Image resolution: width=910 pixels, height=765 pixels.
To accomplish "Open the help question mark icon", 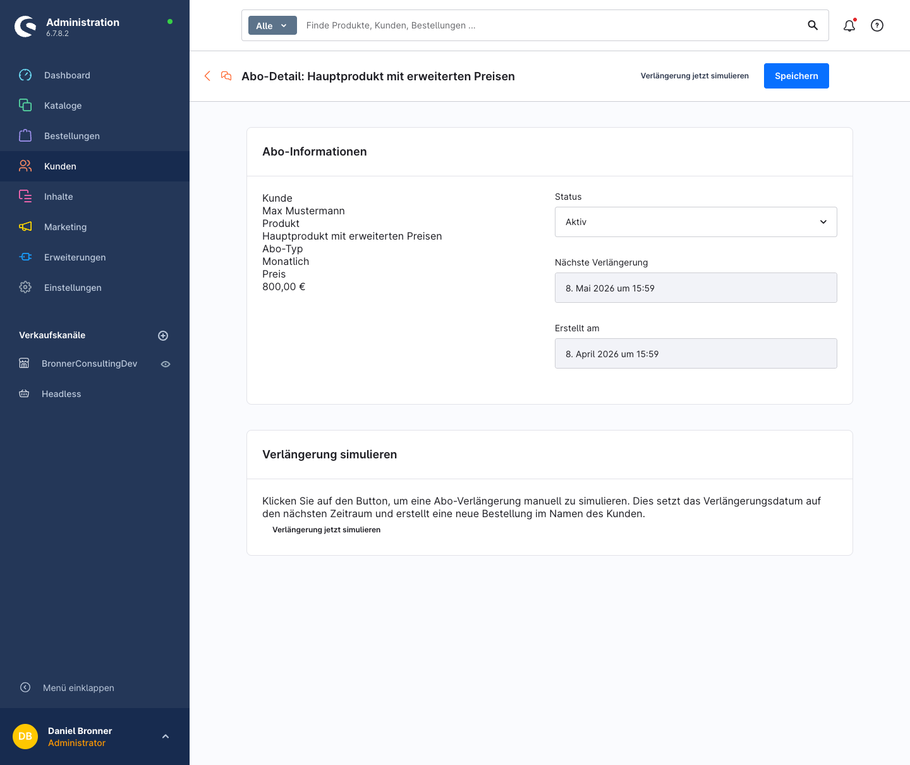I will (877, 25).
